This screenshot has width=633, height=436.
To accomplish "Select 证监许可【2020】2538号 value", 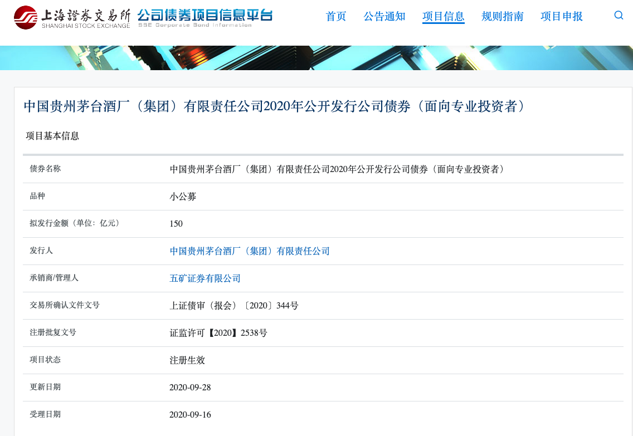I will (x=218, y=333).
